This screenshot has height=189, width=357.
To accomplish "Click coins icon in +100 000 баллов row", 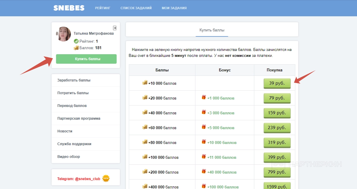I will tap(145, 157).
